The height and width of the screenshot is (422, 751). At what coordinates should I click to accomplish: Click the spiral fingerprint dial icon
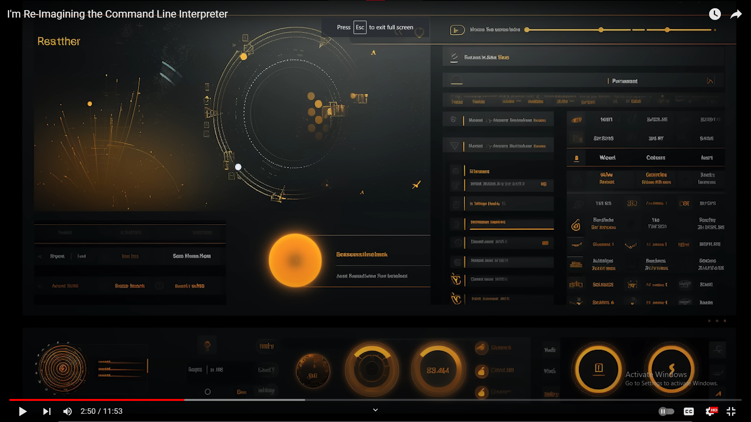[63, 368]
